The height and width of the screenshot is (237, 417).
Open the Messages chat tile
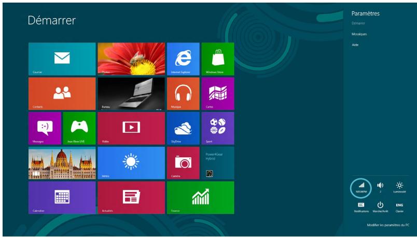(45, 128)
